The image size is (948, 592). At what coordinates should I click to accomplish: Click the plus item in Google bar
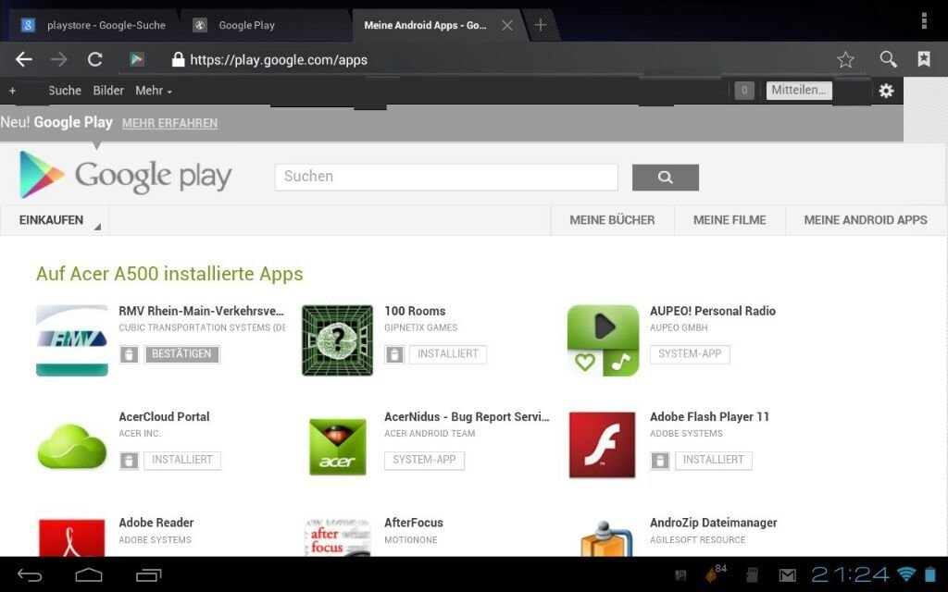(12, 91)
